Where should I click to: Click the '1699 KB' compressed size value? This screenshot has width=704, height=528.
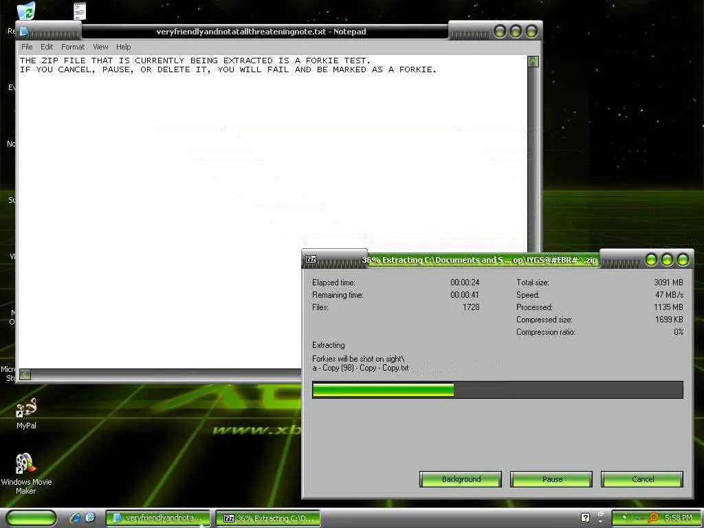click(669, 320)
